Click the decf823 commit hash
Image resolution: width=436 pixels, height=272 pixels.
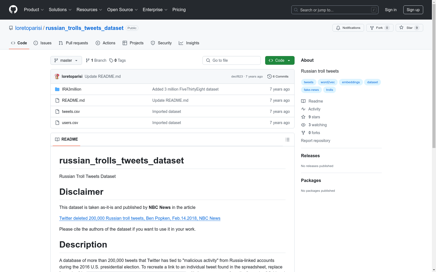click(237, 76)
